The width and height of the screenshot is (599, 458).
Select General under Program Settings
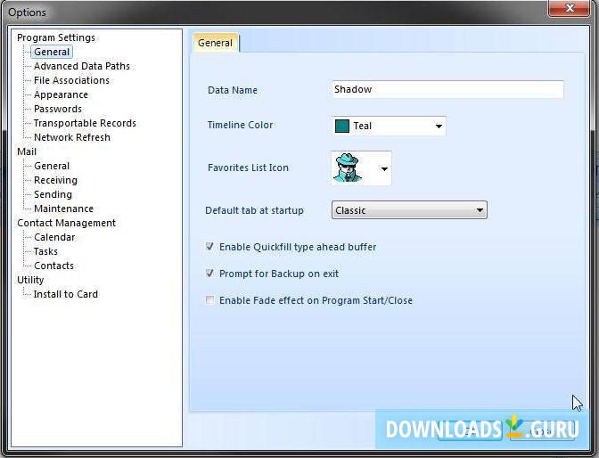(x=52, y=52)
